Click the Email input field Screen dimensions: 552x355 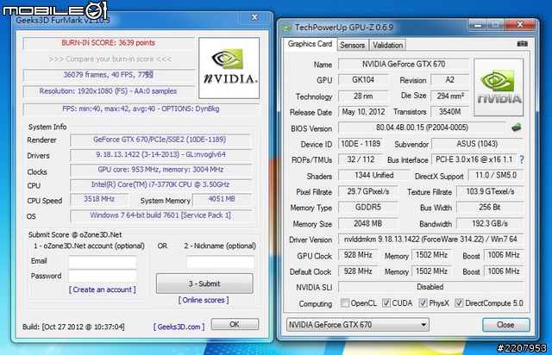103,262
